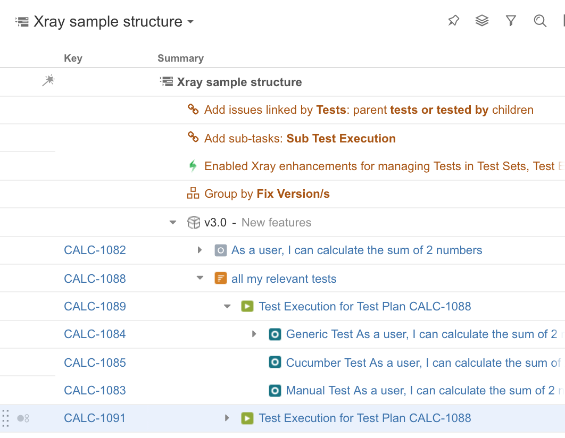Image resolution: width=565 pixels, height=438 pixels.
Task: Click the link icon for the sub-tasks generator
Action: 193,137
